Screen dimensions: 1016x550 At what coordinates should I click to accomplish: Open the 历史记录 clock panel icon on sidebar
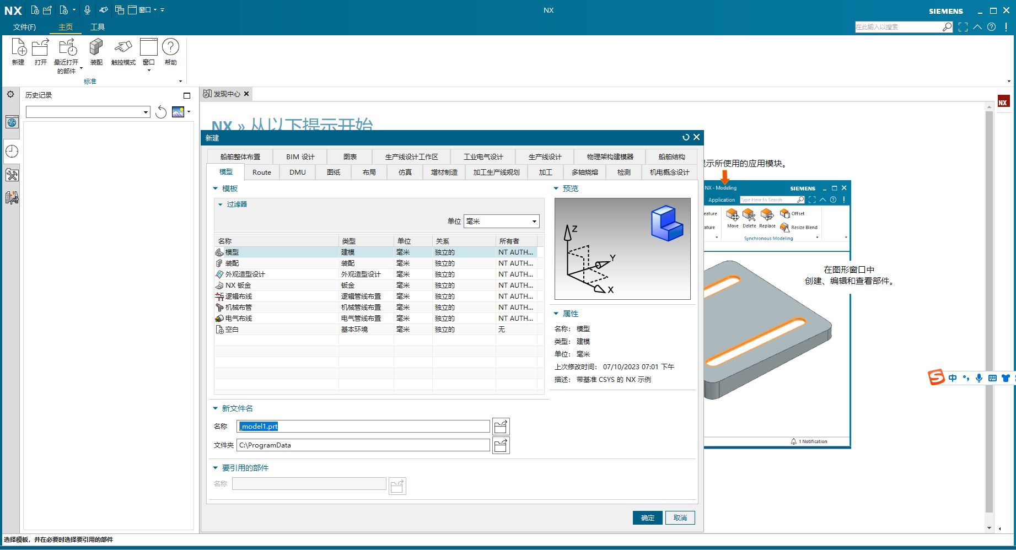tap(12, 151)
